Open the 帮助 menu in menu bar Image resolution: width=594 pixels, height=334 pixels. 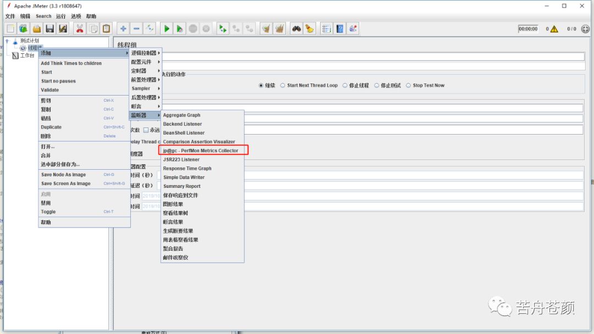click(x=91, y=16)
